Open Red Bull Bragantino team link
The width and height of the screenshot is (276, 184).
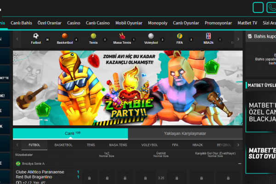[34, 177]
